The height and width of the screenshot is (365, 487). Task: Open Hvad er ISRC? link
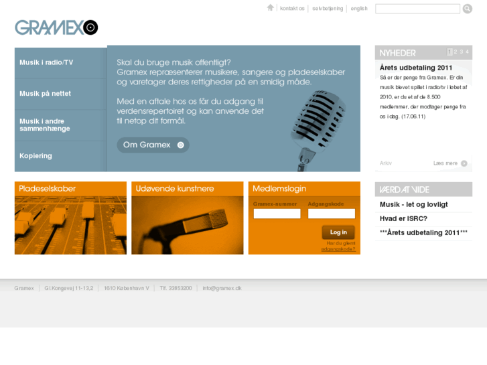(x=403, y=219)
